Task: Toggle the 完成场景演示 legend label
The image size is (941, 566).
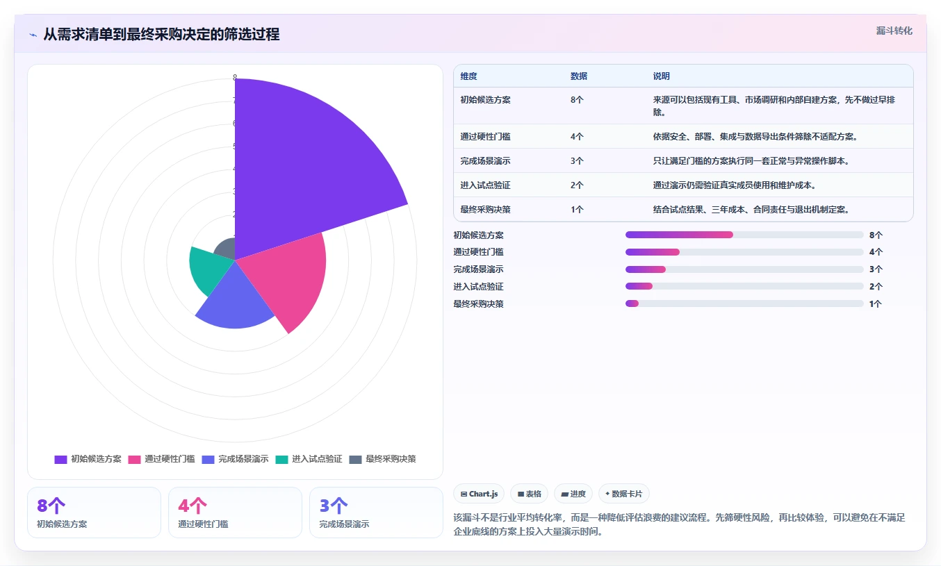Action: pyautogui.click(x=243, y=459)
